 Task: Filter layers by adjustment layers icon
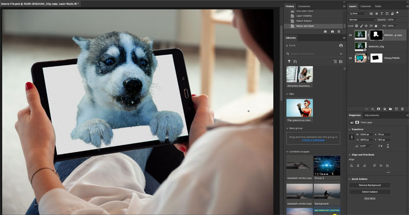click(x=376, y=14)
